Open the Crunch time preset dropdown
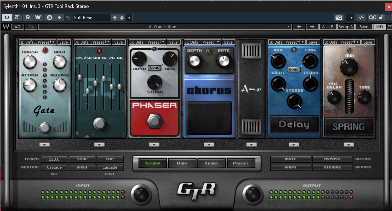The width and height of the screenshot is (392, 211). coord(288,27)
